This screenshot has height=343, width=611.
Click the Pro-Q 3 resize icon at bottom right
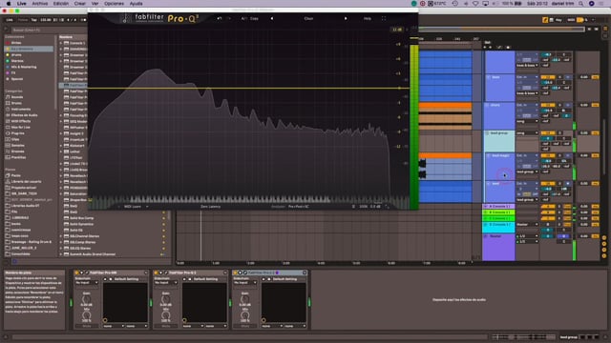click(387, 207)
